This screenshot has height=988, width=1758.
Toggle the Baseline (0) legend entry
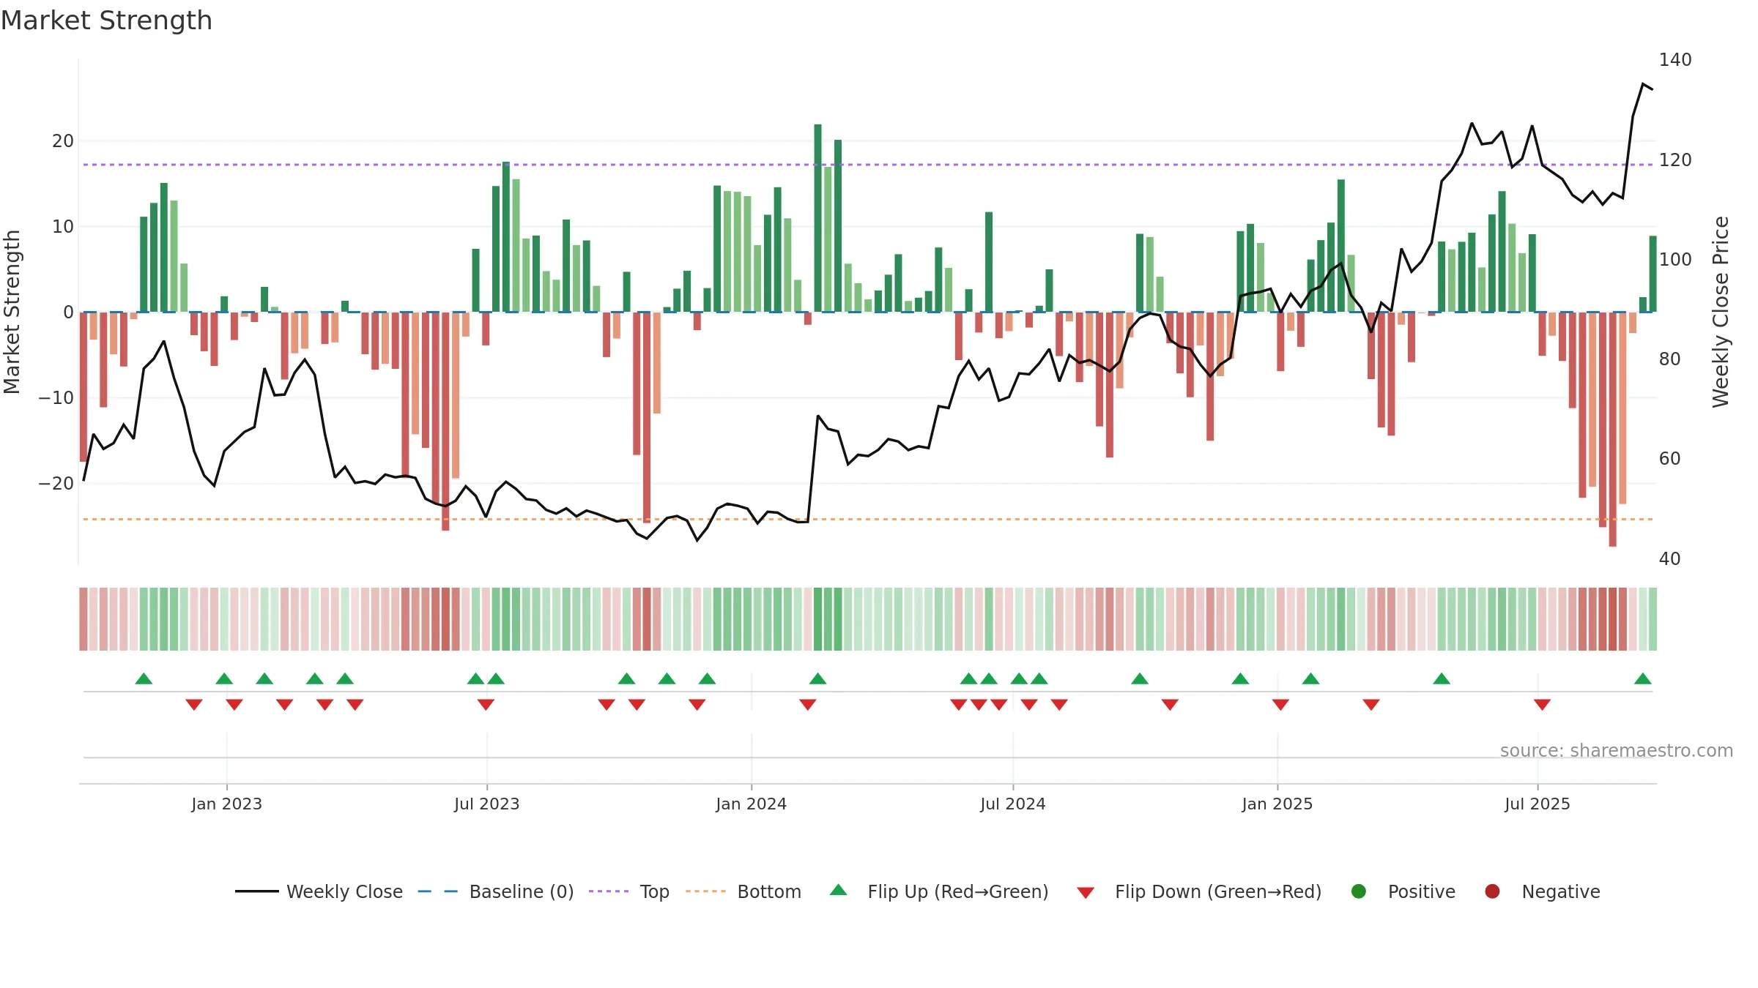tap(496, 891)
